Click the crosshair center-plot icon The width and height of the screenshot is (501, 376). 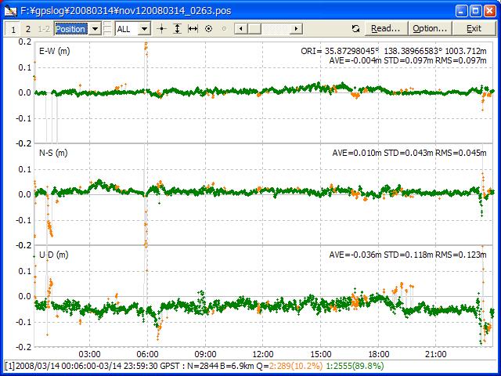point(162,28)
